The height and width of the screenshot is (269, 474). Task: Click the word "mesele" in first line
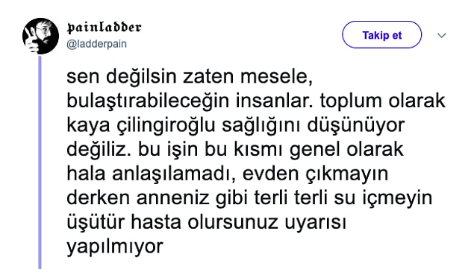click(x=276, y=77)
